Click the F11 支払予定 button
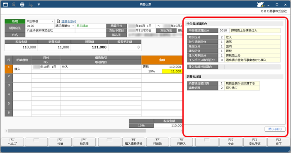This screenshot has height=153, width=291. coord(255,142)
